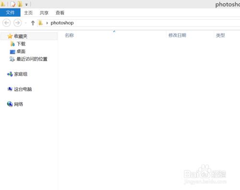The width and height of the screenshot is (240, 190).
Task: Select 收藏夹 in navigation pane
Action: click(21, 36)
